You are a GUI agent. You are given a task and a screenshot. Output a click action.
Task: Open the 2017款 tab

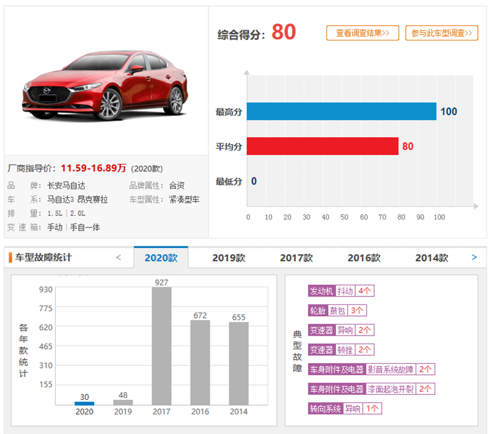pyautogui.click(x=296, y=258)
